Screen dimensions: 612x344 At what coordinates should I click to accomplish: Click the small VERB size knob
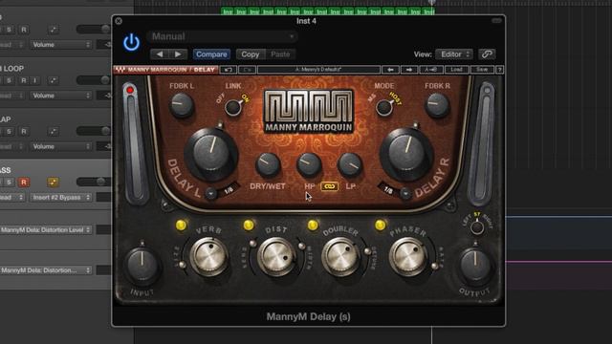click(x=182, y=266)
